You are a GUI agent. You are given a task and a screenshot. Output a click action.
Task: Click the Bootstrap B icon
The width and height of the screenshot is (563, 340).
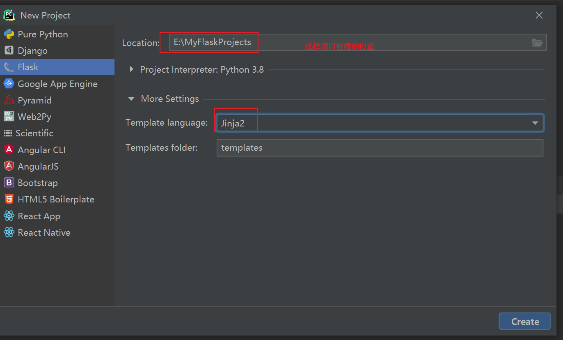tap(9, 183)
